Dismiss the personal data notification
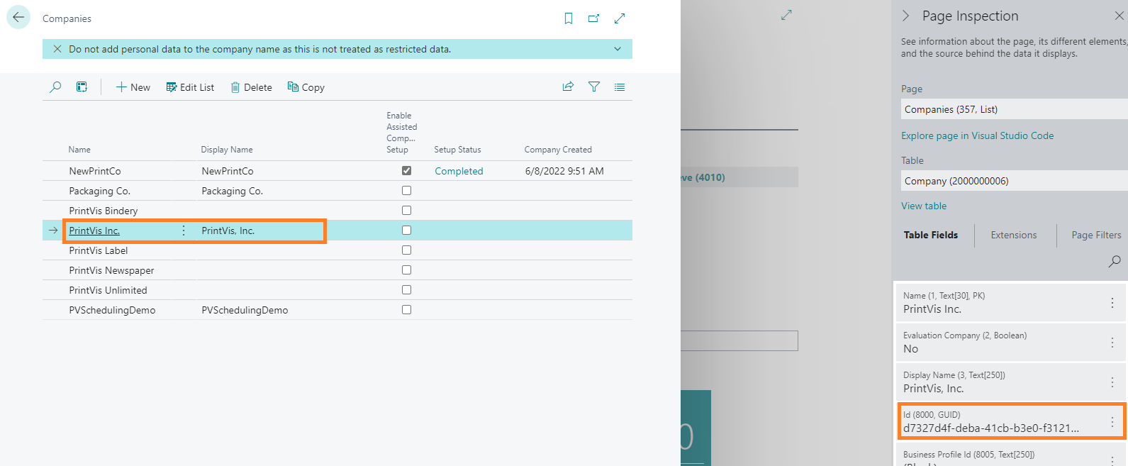 (57, 49)
